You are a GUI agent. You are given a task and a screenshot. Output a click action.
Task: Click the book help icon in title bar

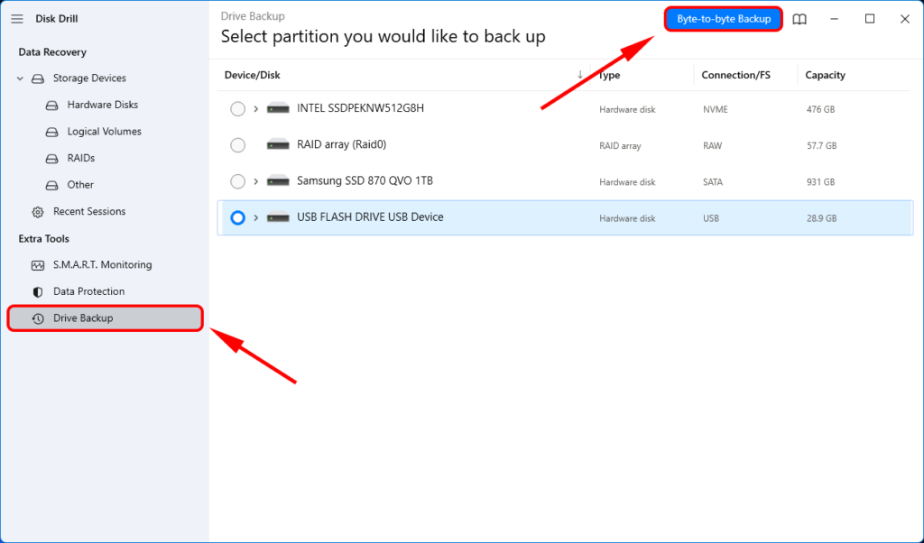click(x=799, y=19)
